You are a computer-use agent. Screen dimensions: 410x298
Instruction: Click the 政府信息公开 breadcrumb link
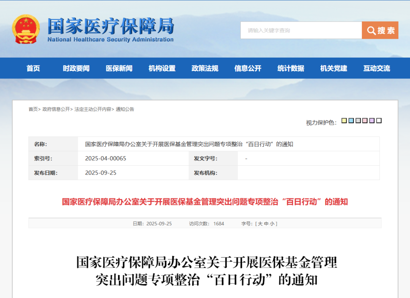coord(56,109)
